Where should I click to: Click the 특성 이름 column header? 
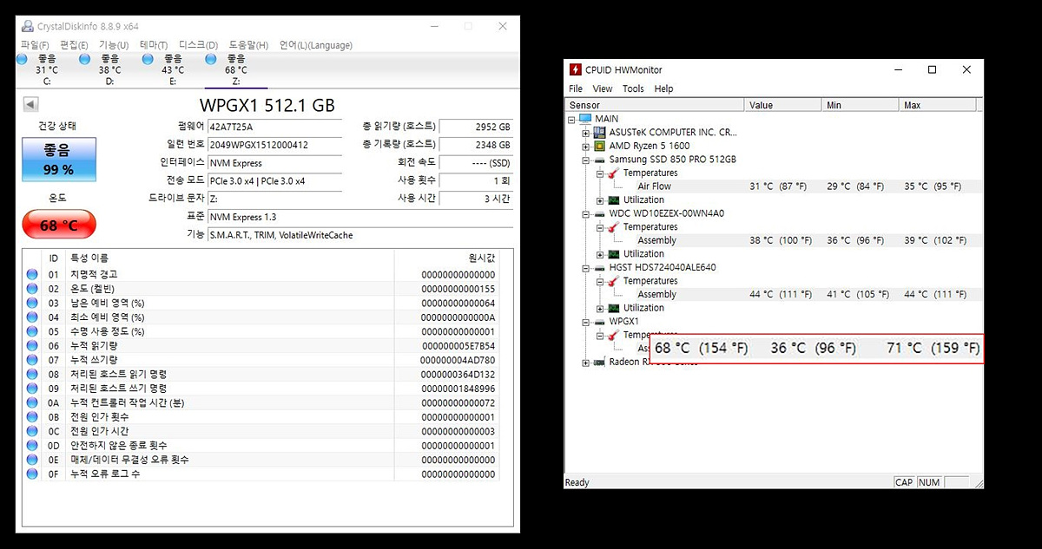point(229,258)
